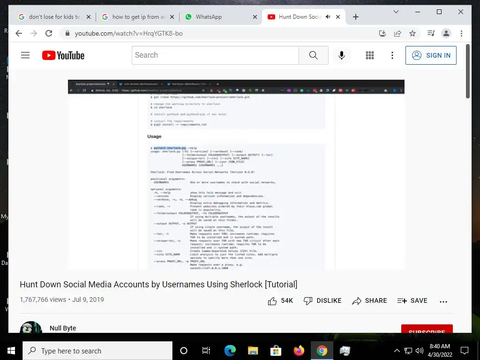Open File Explorer from taskbar

[x=253, y=351]
